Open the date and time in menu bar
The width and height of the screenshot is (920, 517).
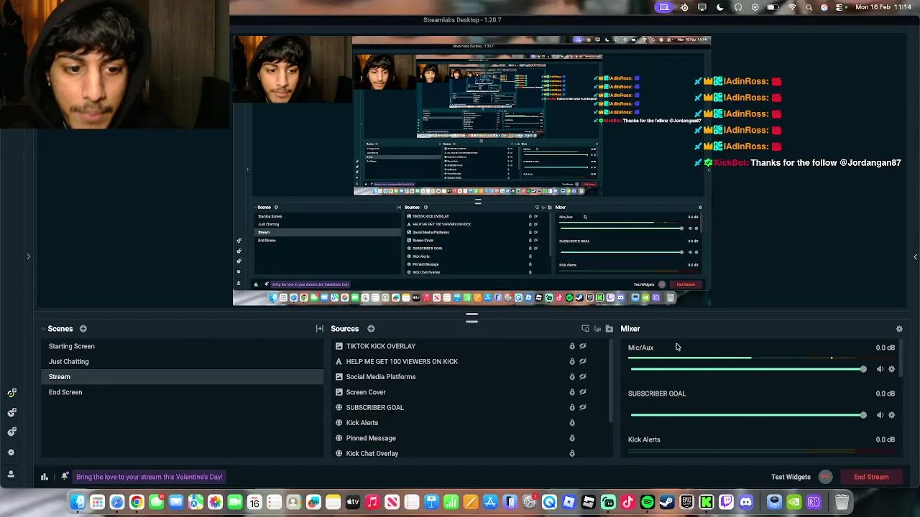883,7
